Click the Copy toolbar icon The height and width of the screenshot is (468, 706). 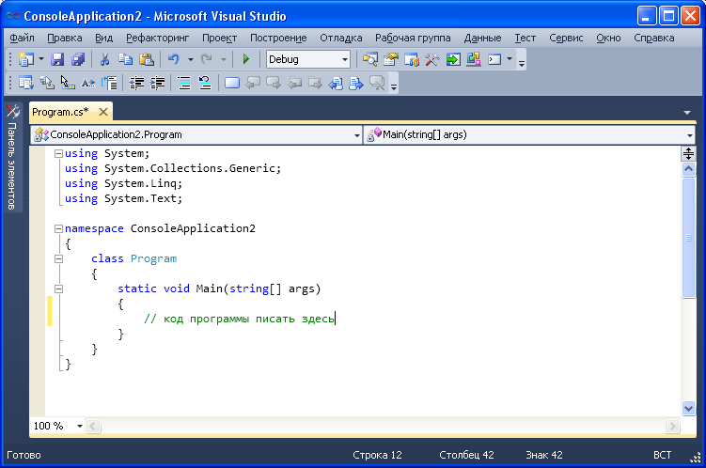125,59
